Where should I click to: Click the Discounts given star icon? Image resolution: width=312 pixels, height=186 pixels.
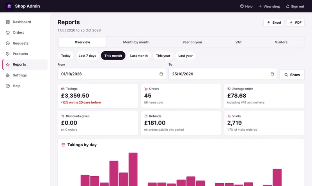tap(63, 116)
